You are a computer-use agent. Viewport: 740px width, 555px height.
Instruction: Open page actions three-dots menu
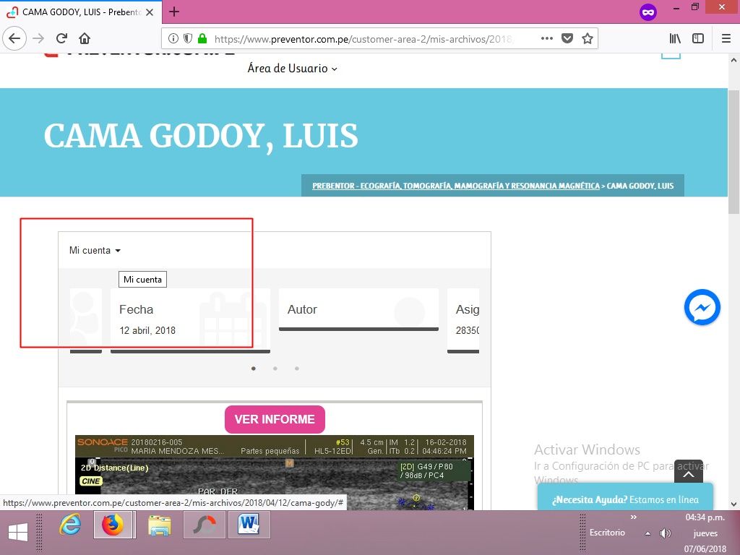(546, 38)
